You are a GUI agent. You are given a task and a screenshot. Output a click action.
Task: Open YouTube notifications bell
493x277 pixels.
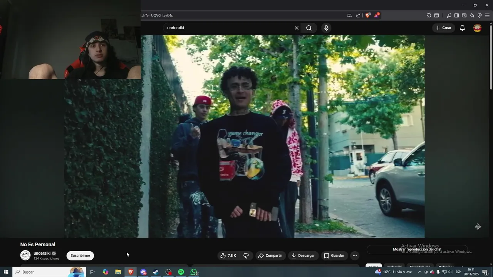[x=463, y=28]
